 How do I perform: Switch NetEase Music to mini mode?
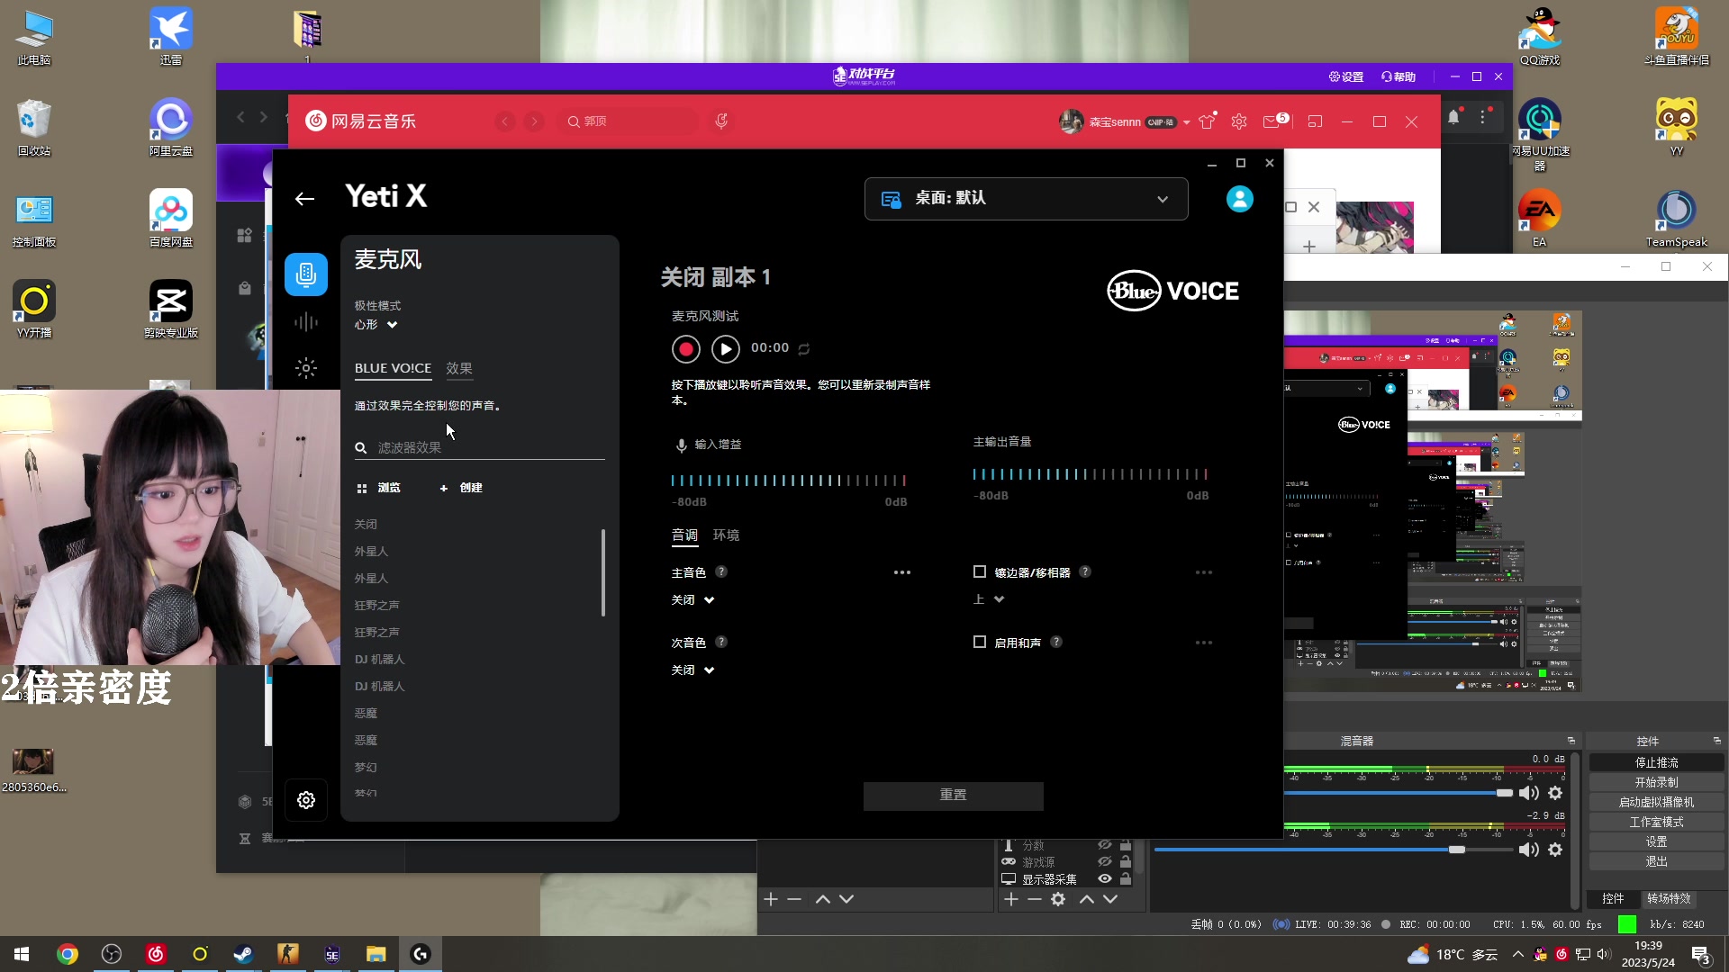tap(1315, 121)
